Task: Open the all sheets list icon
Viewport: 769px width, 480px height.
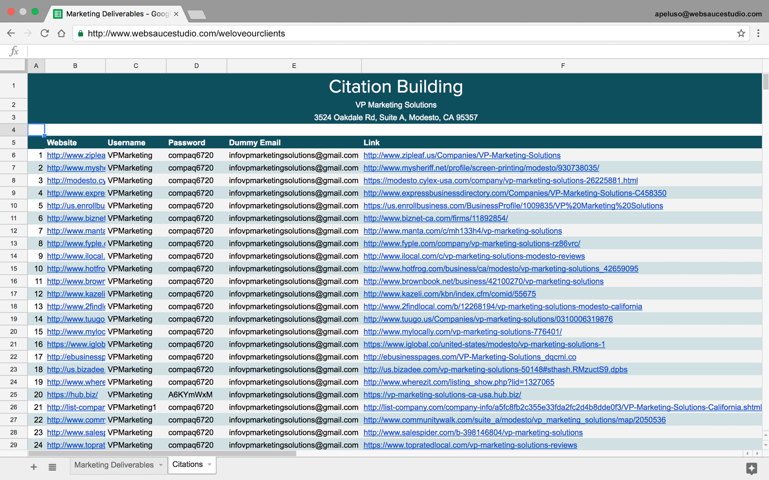Action: [x=52, y=467]
